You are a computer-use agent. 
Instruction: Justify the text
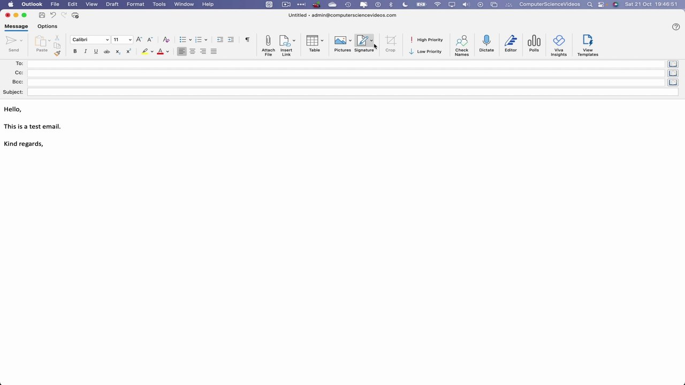coord(214,51)
